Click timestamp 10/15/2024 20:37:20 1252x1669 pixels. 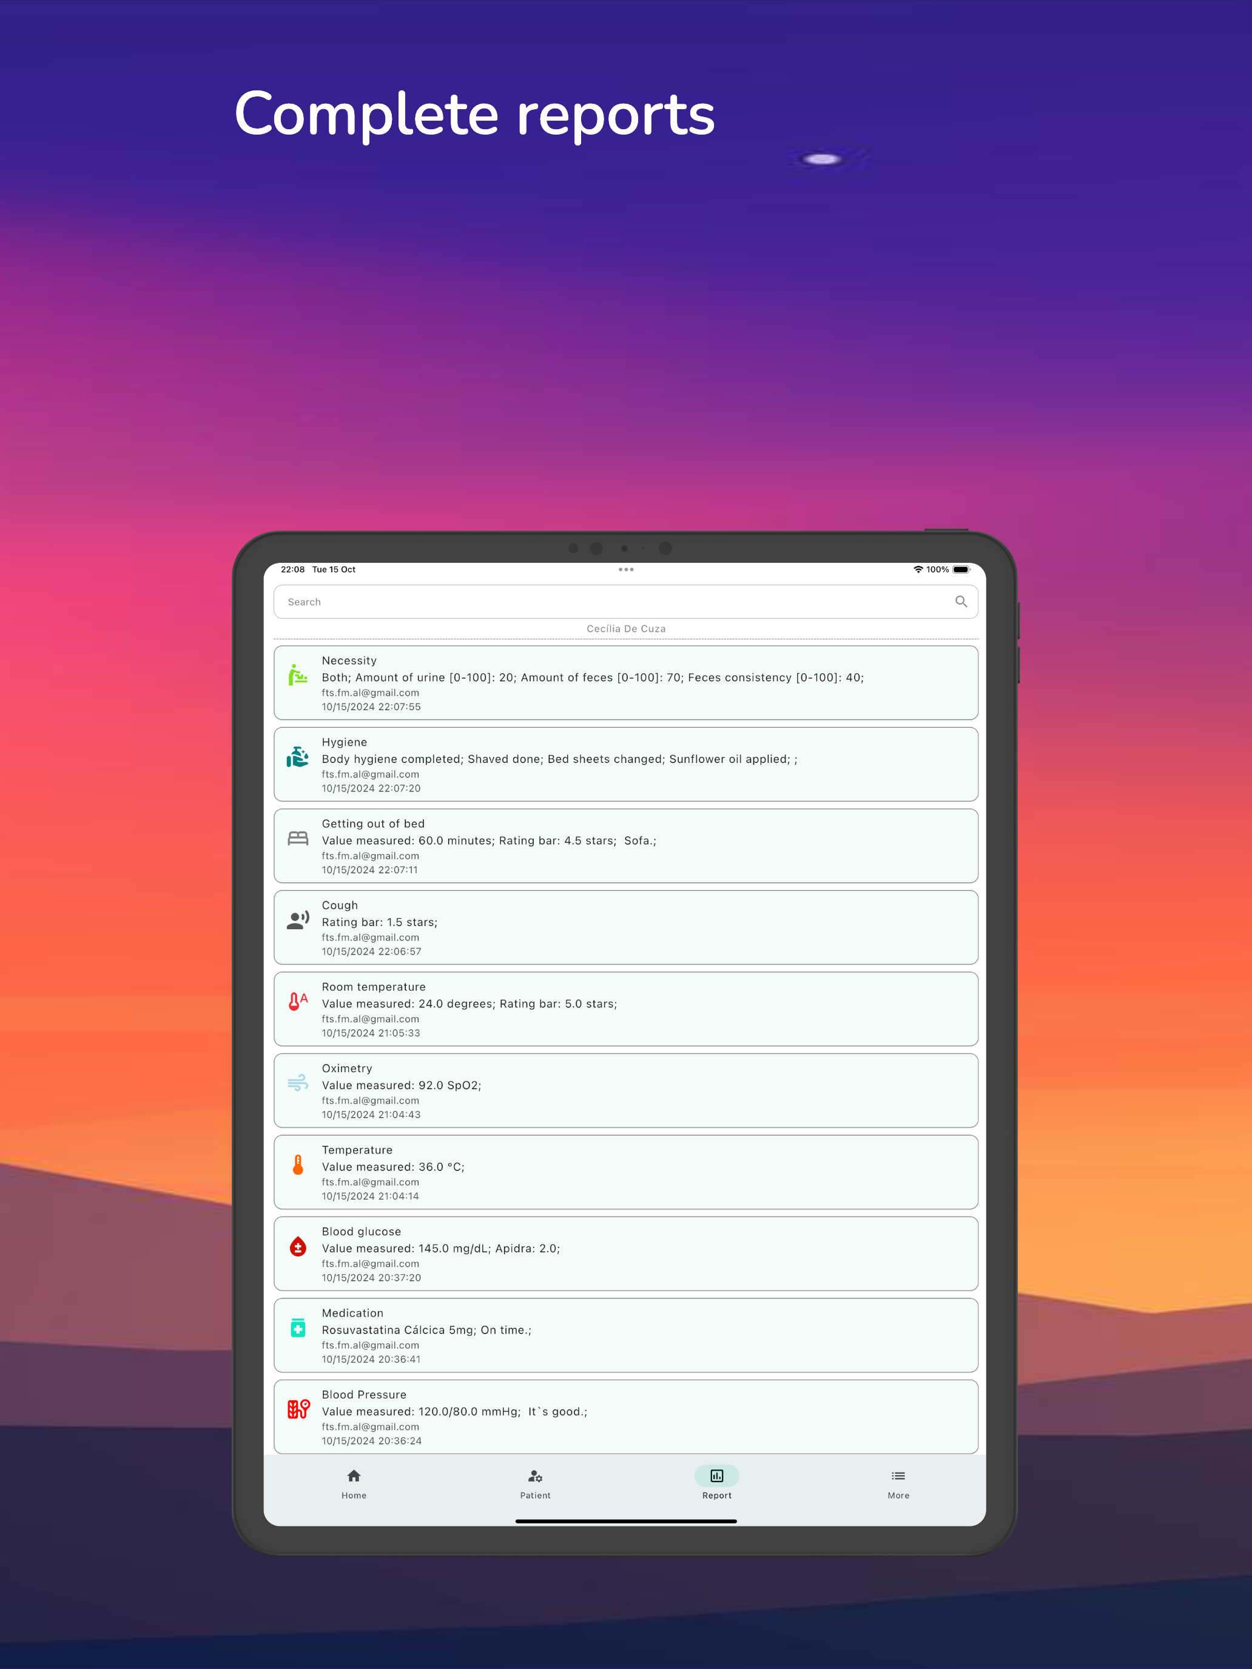tap(371, 1277)
